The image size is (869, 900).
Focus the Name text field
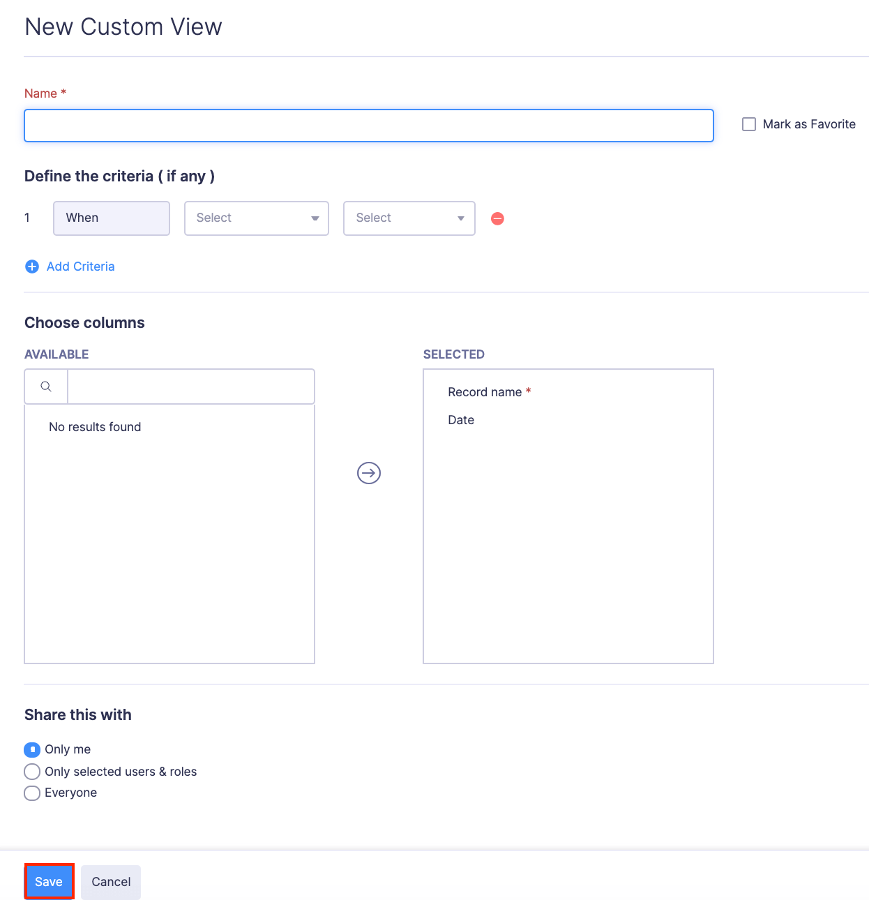(368, 126)
